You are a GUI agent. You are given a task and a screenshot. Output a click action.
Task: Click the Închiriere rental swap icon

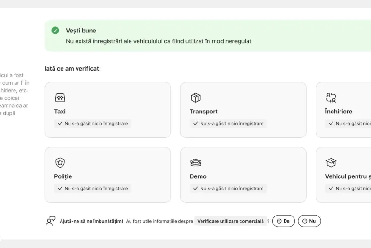point(331,98)
